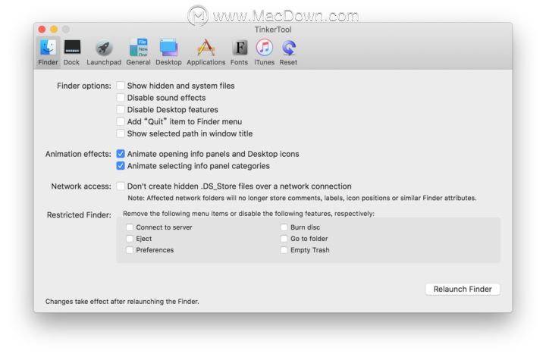Minimize the TinkerTool window with yellow button
The width and height of the screenshot is (546, 357).
(54, 30)
